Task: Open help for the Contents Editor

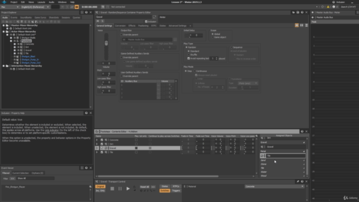Action: coord(302,131)
